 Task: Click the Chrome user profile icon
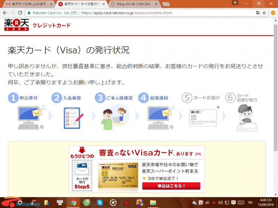click(235, 2)
